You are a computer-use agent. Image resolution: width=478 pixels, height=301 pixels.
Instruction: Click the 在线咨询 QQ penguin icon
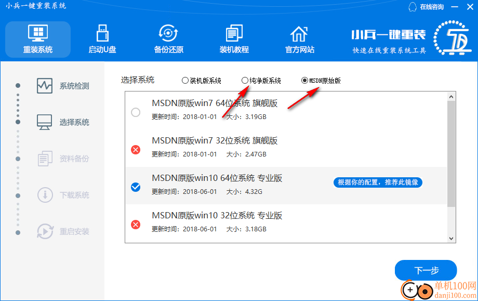coord(413,7)
